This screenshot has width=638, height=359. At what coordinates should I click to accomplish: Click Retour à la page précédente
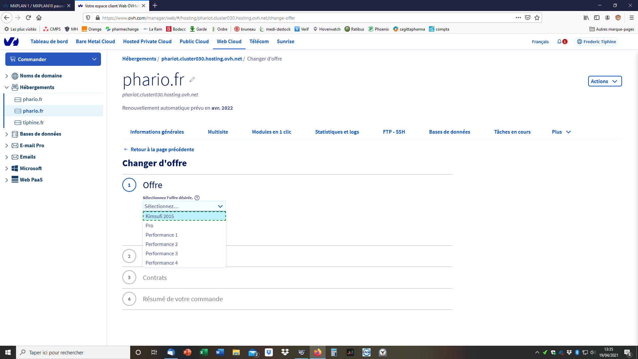162,150
